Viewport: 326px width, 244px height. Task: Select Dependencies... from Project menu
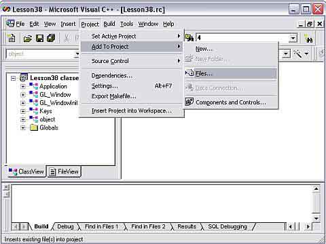pos(132,75)
